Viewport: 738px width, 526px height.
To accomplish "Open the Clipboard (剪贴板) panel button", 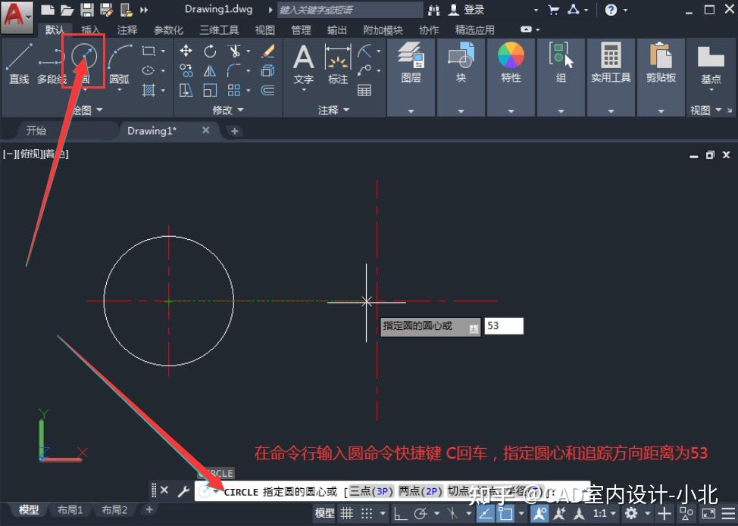I will (661, 77).
